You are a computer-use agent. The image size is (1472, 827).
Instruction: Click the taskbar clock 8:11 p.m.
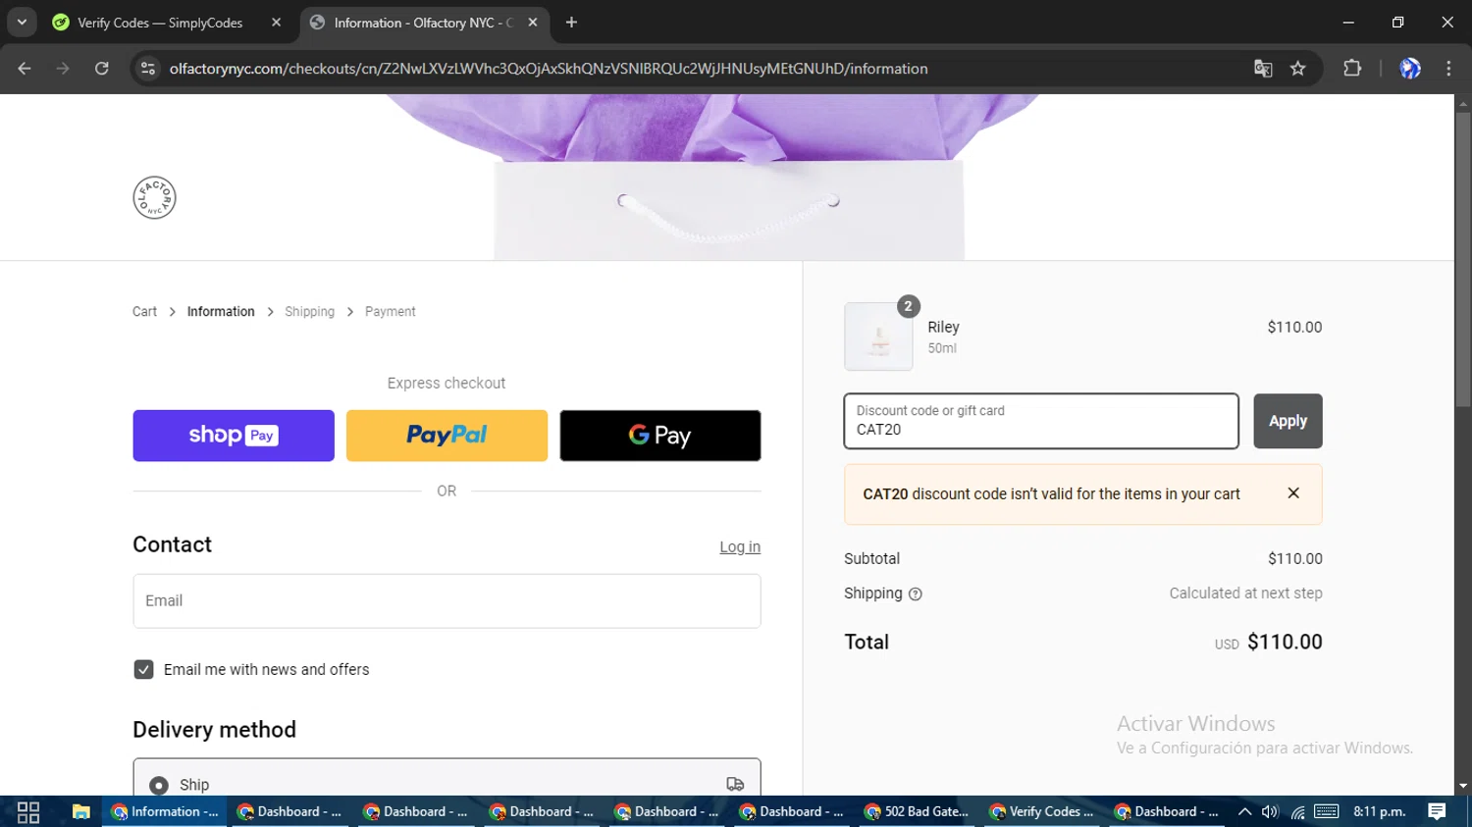point(1379,811)
